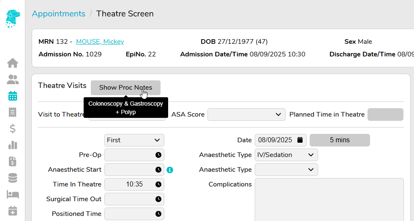Click the clock icon in Positioned Time field
Viewport: 414px width, 221px height.
158,214
